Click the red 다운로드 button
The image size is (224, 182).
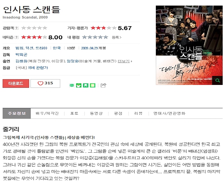(x=16, y=83)
